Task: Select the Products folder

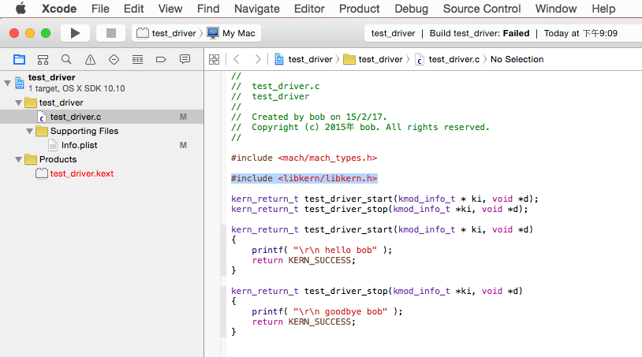Action: pos(102,159)
